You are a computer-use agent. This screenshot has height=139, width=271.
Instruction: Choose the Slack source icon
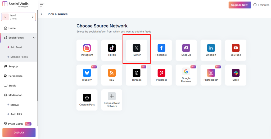(236, 73)
